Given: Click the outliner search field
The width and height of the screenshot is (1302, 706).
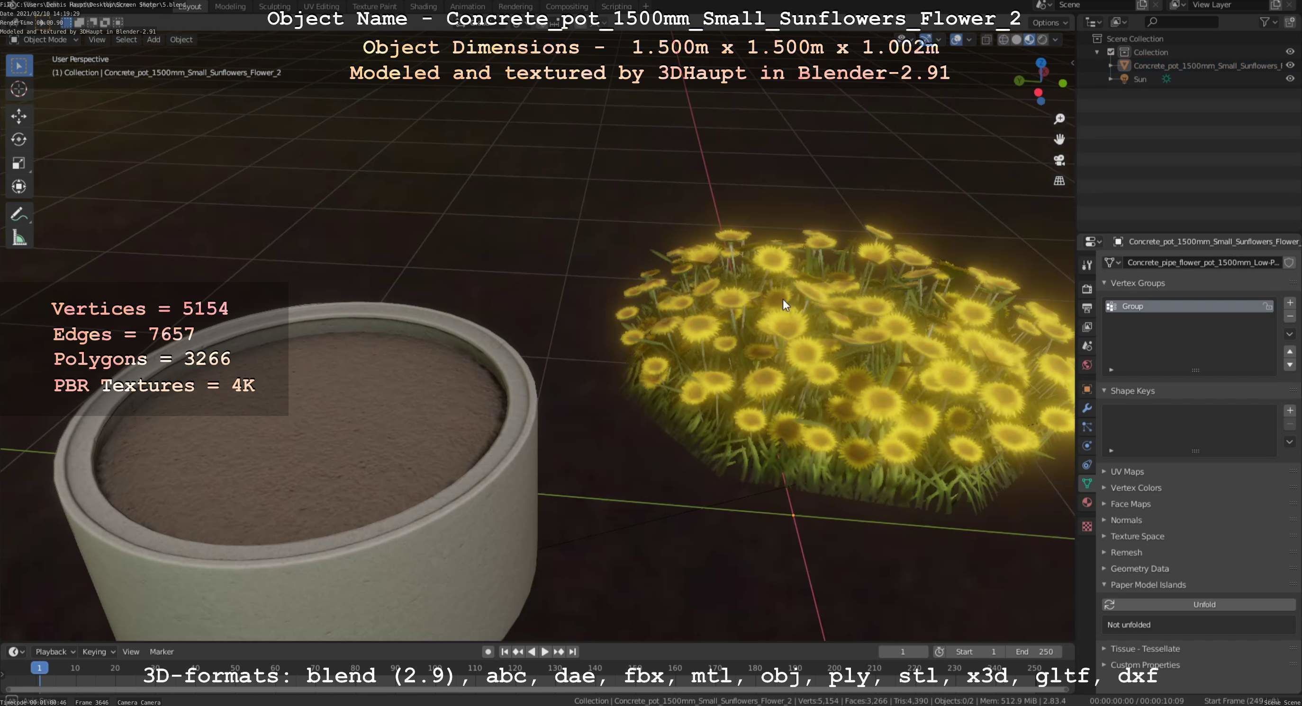Looking at the screenshot, I should click(x=1181, y=22).
